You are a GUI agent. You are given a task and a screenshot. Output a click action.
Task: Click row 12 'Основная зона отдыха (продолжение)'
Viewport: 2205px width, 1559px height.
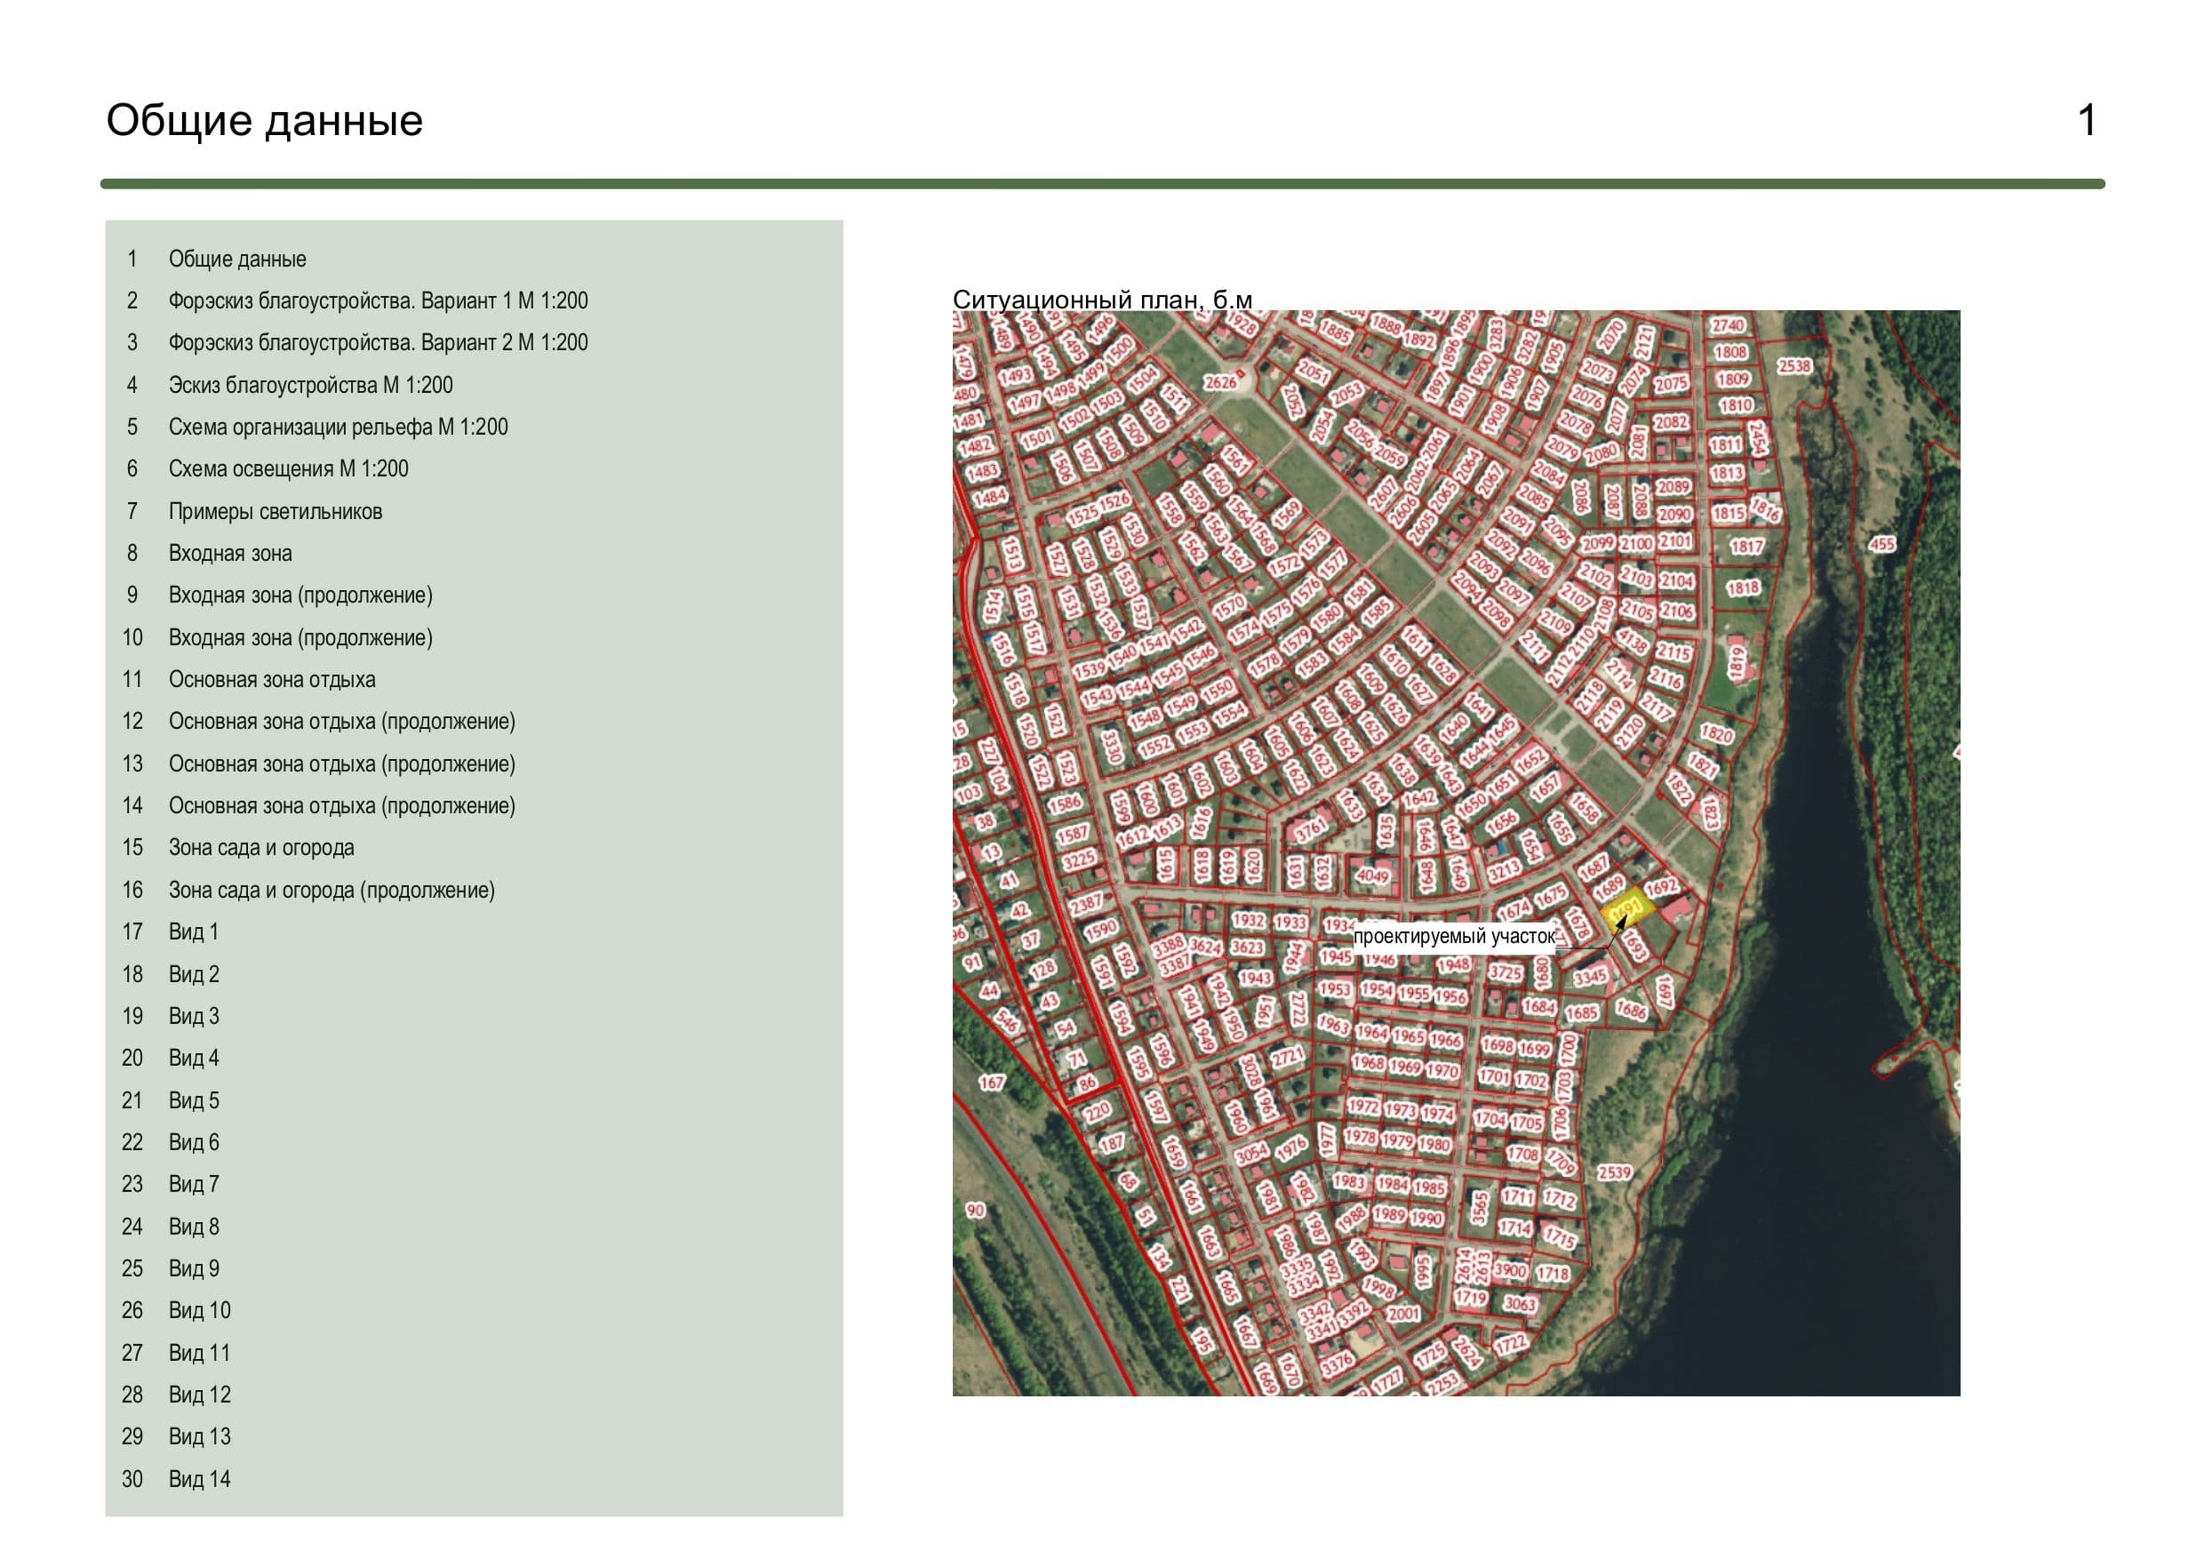(342, 723)
